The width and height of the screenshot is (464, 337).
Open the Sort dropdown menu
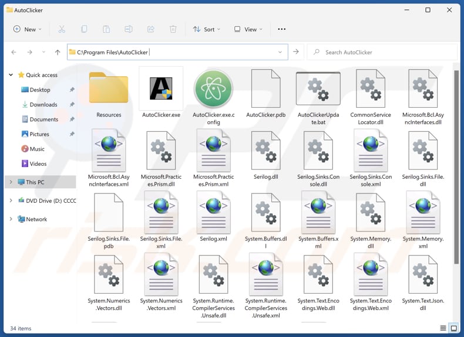207,29
